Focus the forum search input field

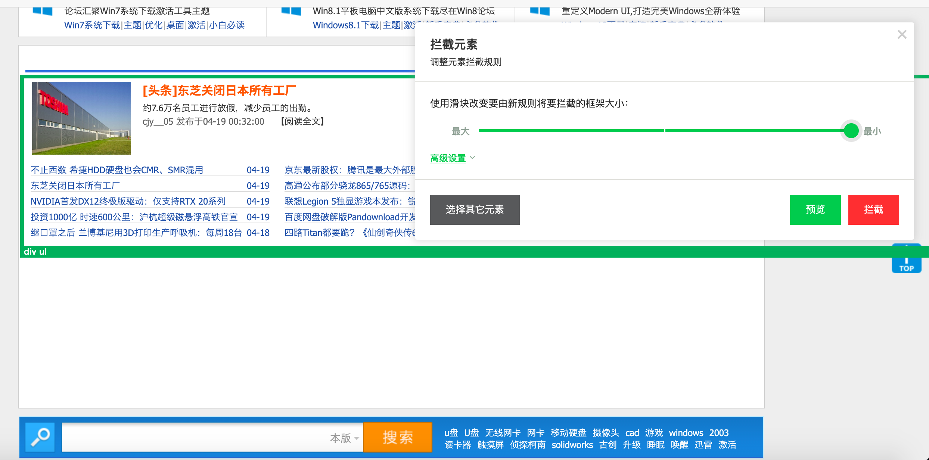click(x=194, y=437)
